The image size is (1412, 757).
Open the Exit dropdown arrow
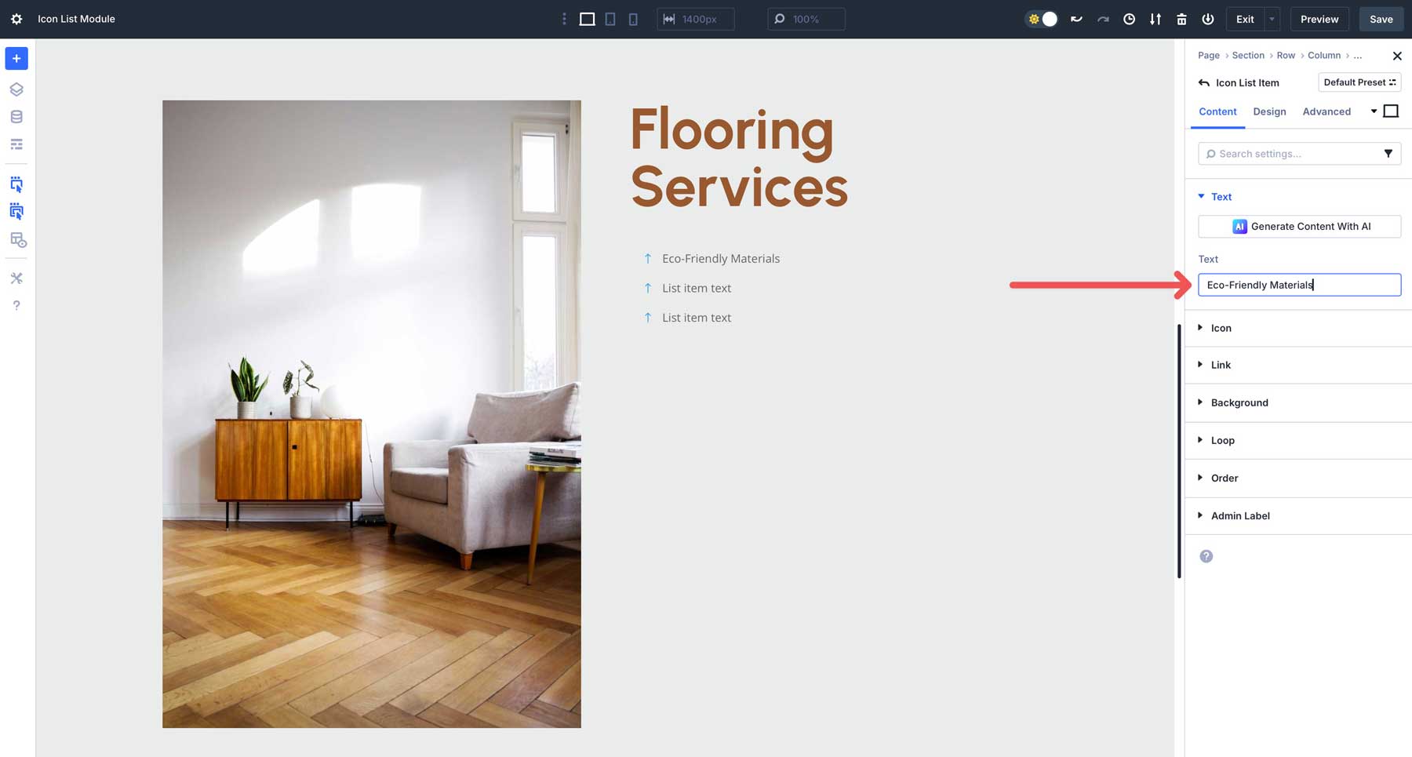1271,19
